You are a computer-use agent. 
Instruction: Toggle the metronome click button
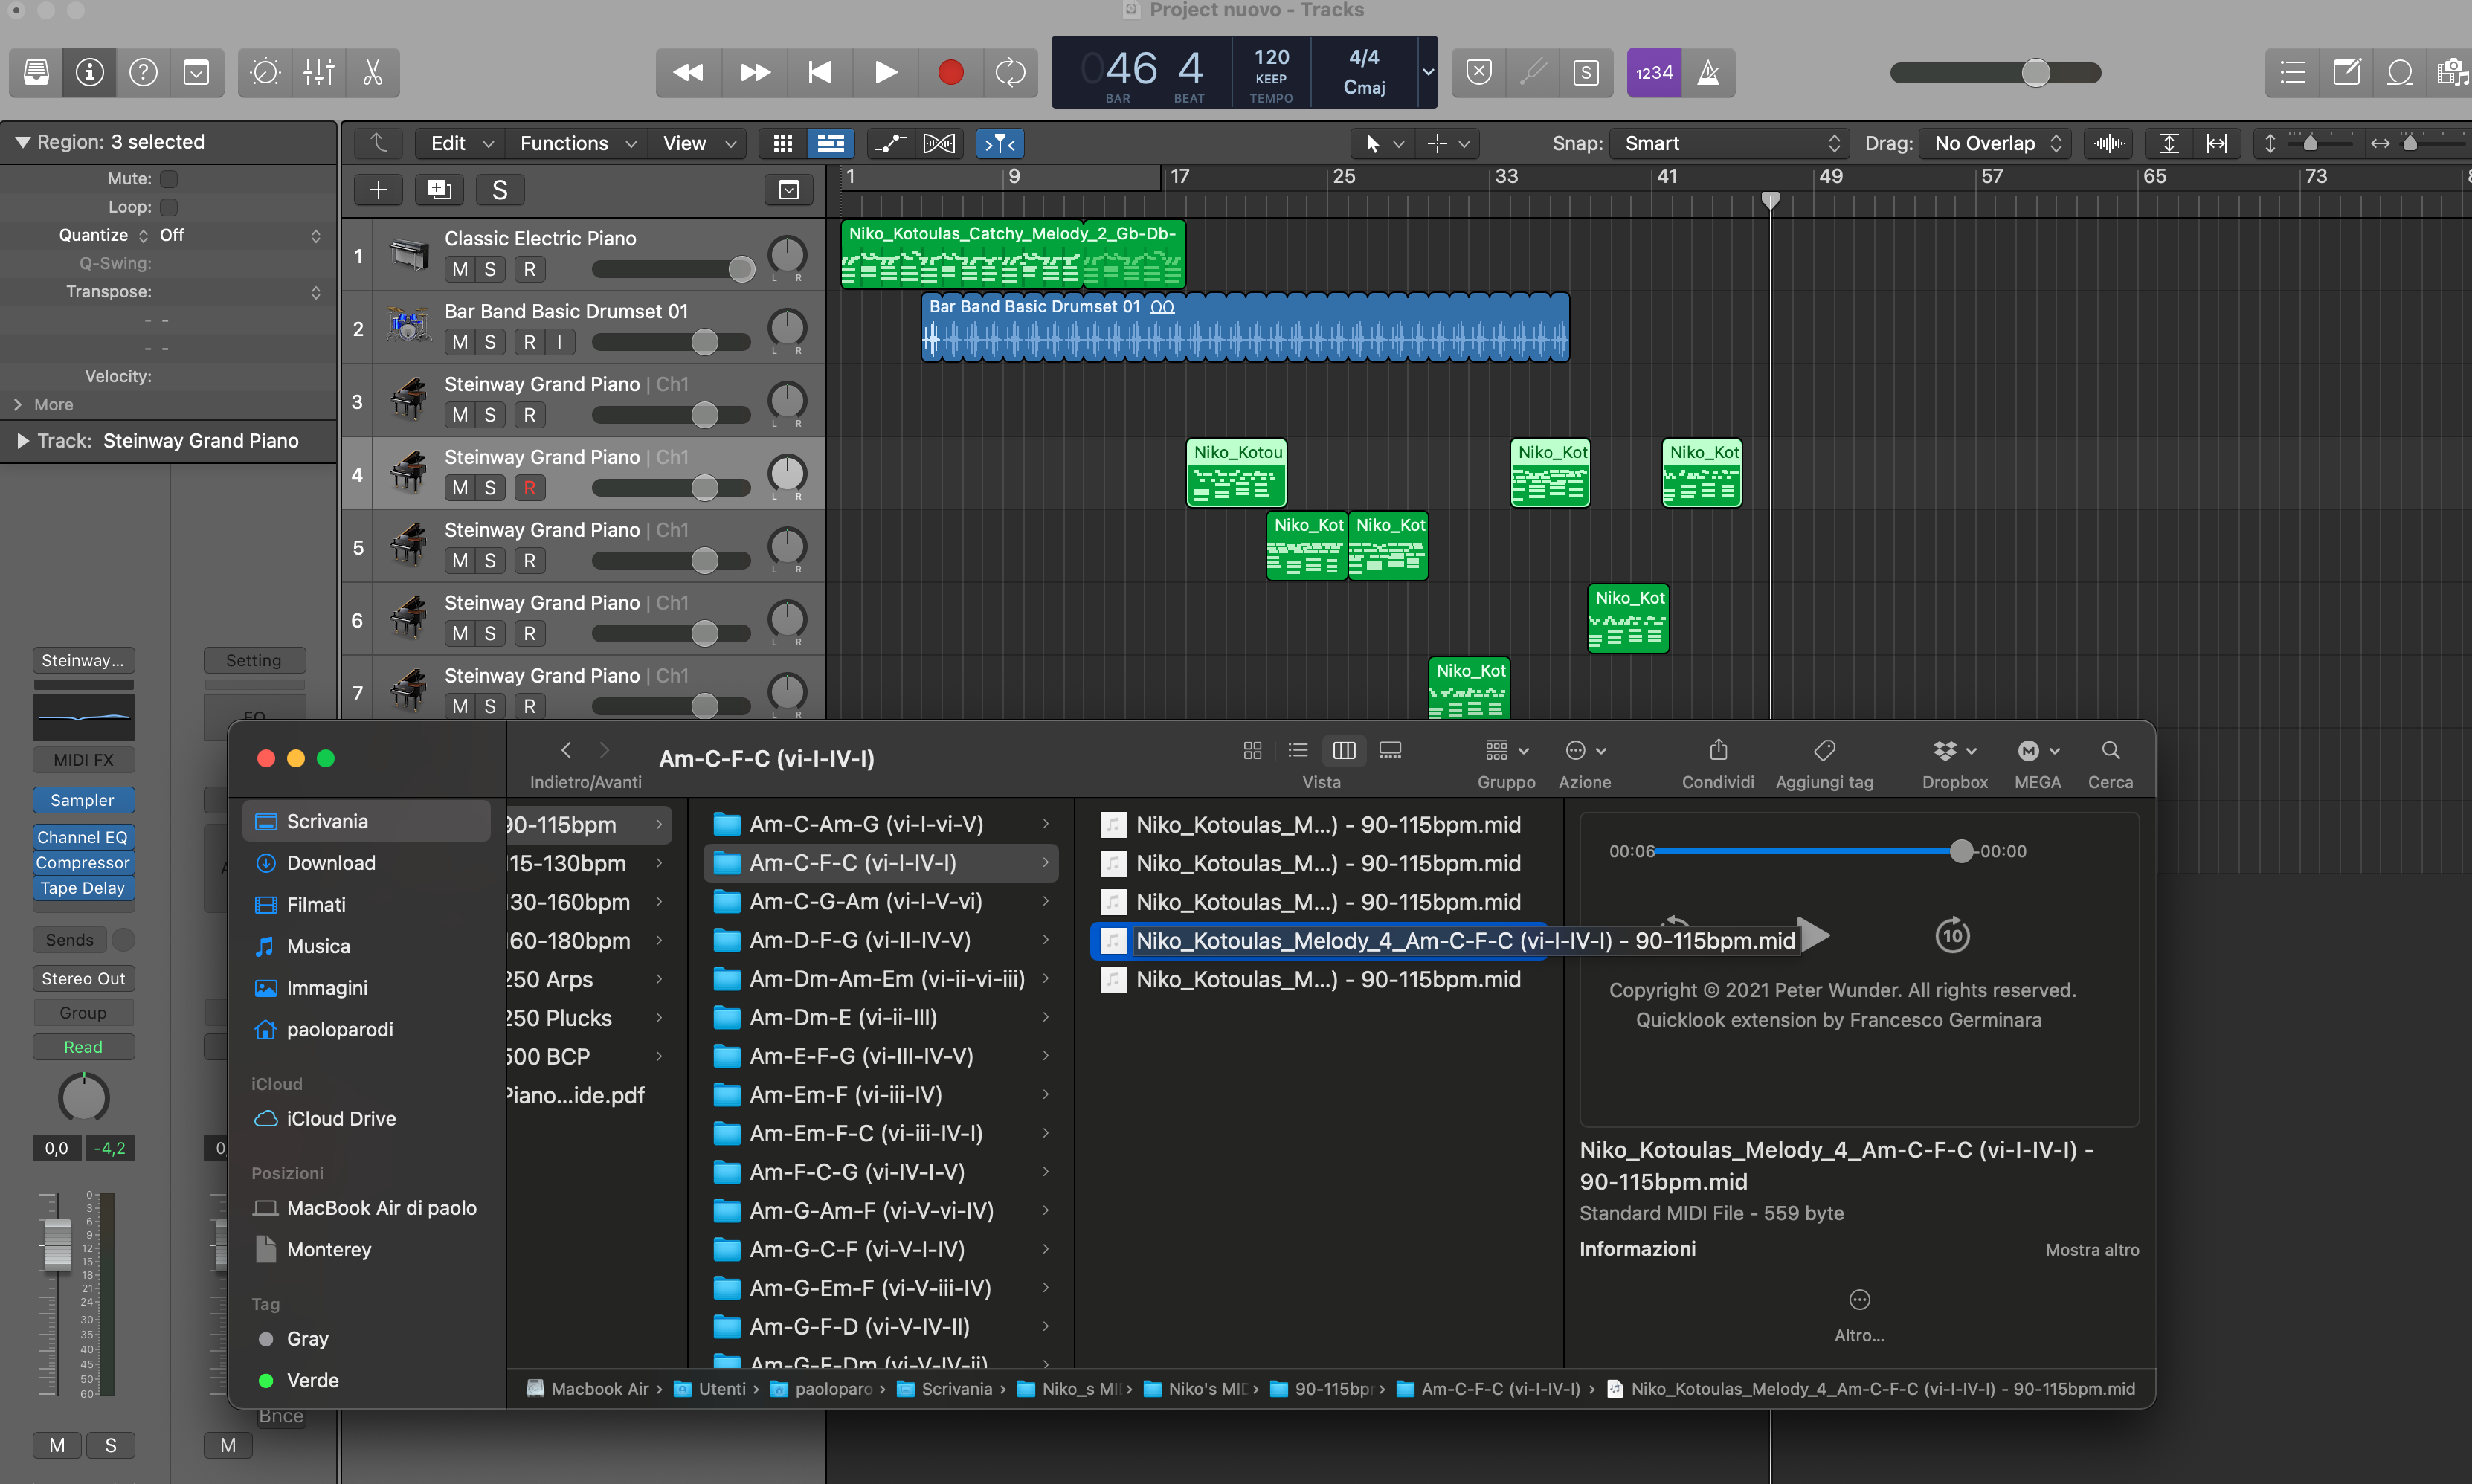(x=1708, y=72)
